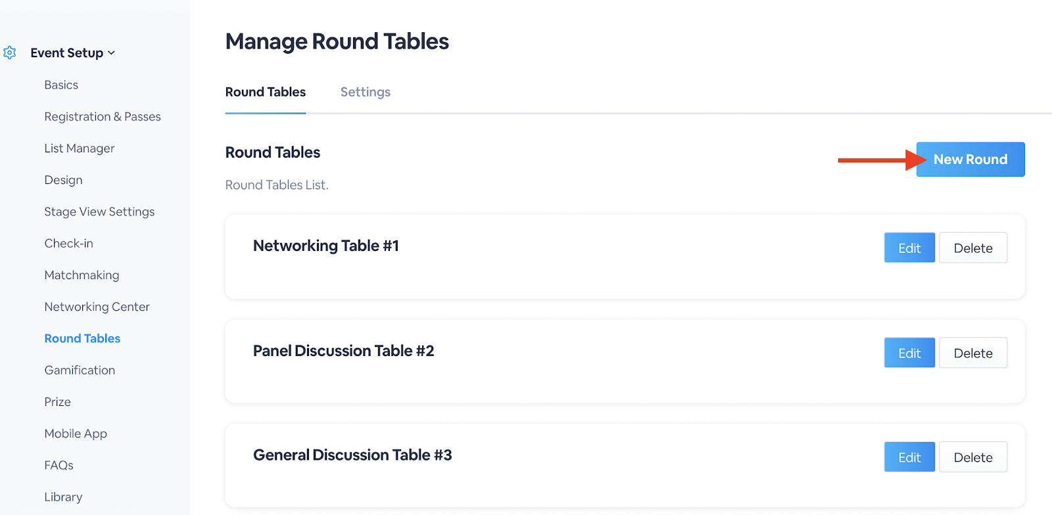
Task: Open the Settings tab
Action: 365,92
